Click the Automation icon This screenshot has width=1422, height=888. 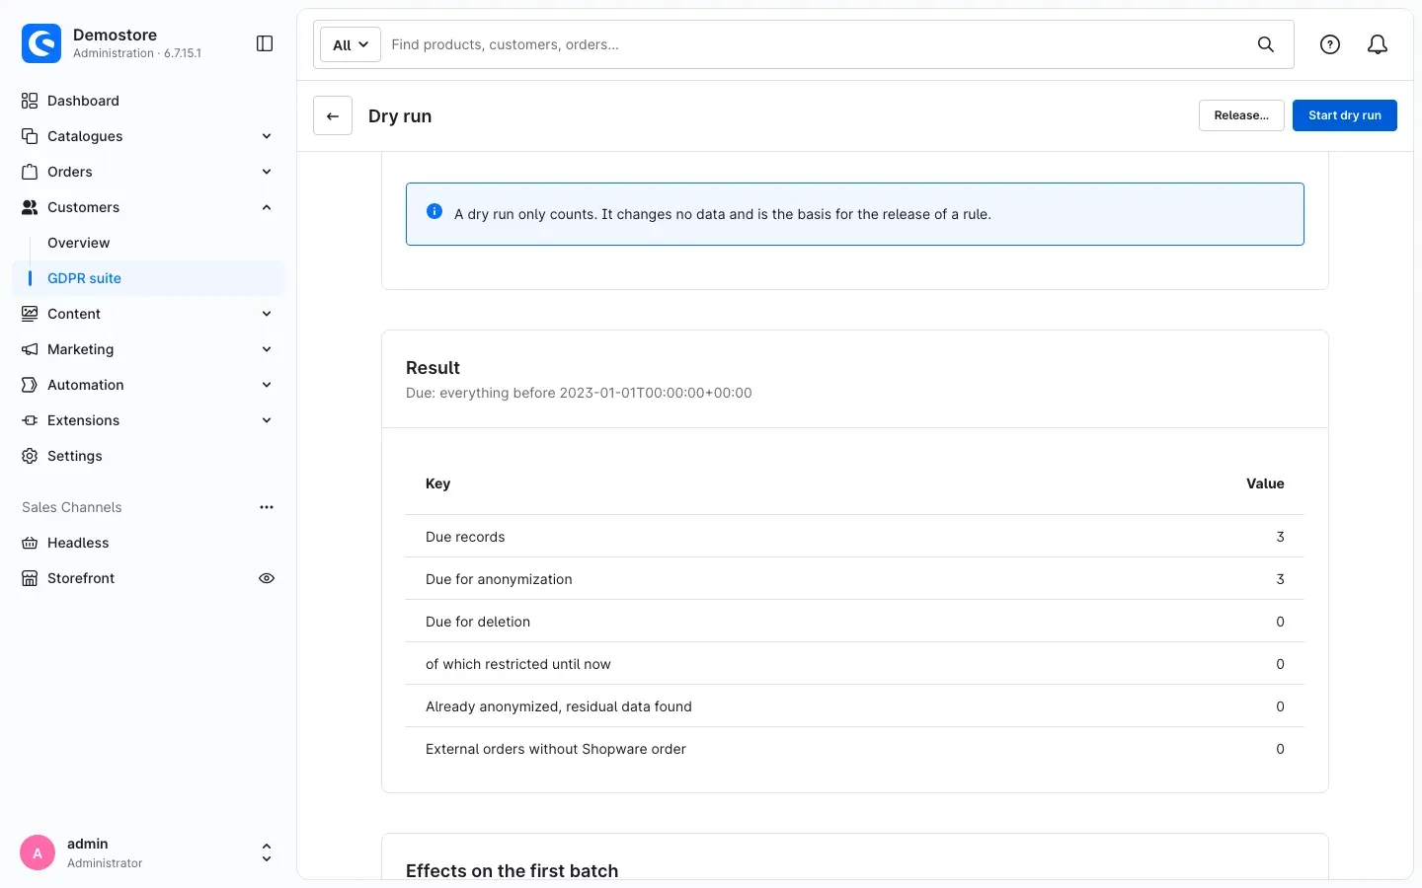30,385
